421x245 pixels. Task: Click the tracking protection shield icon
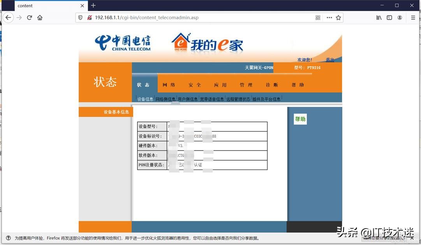pyautogui.click(x=81, y=17)
